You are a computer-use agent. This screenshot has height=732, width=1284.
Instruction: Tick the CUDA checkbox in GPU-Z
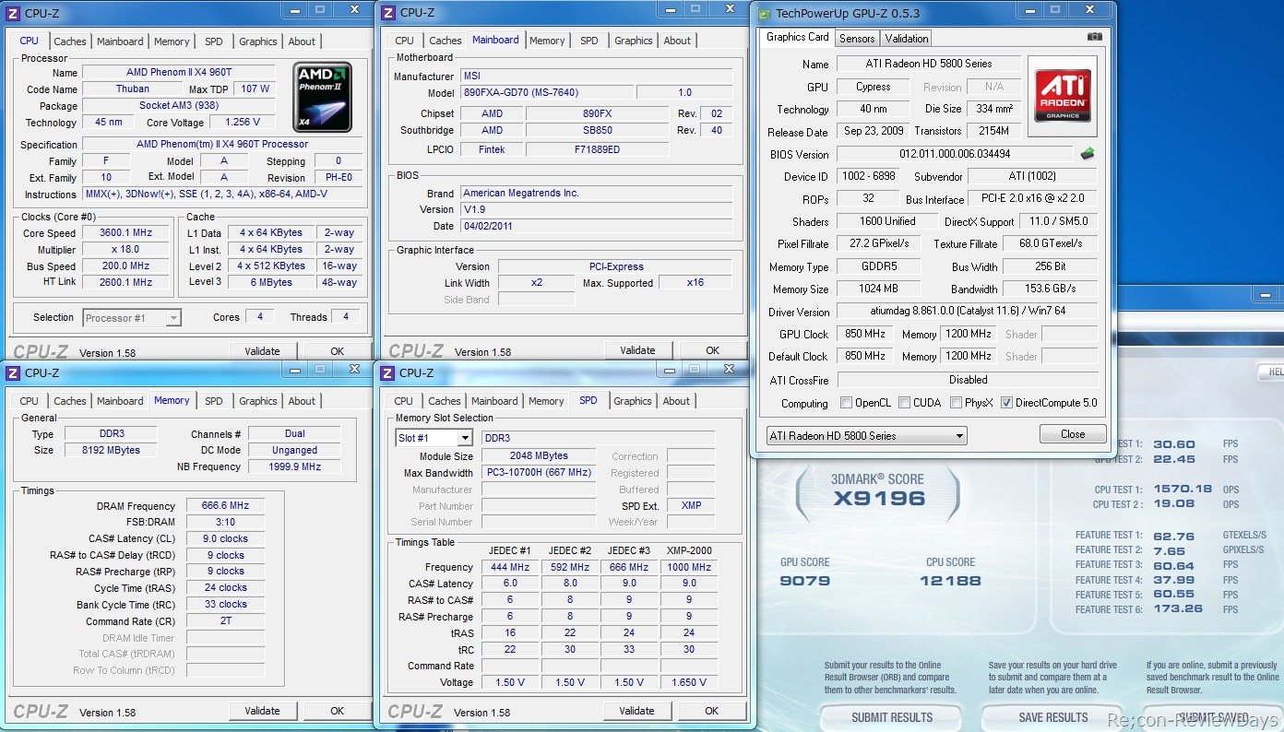(x=904, y=403)
